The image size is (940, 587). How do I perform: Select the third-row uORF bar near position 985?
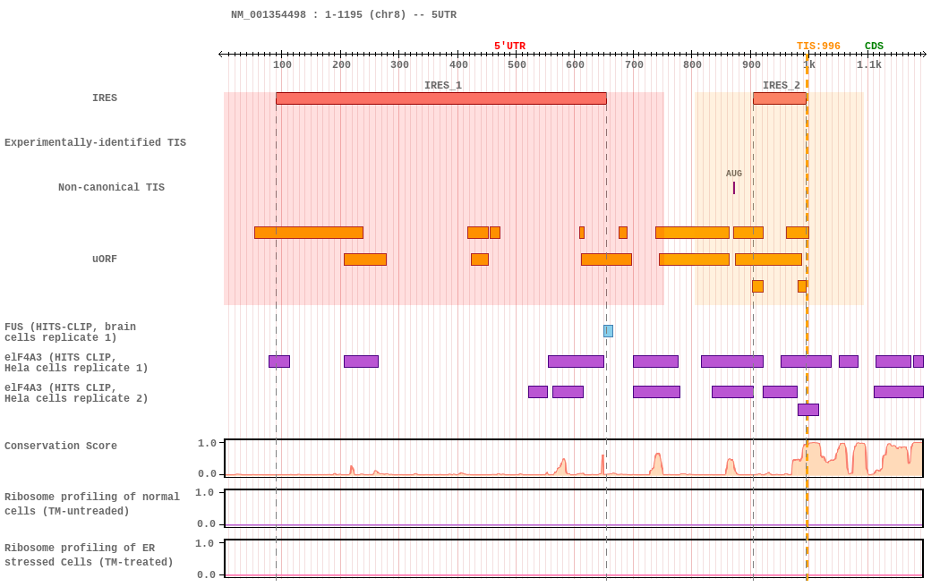point(802,286)
